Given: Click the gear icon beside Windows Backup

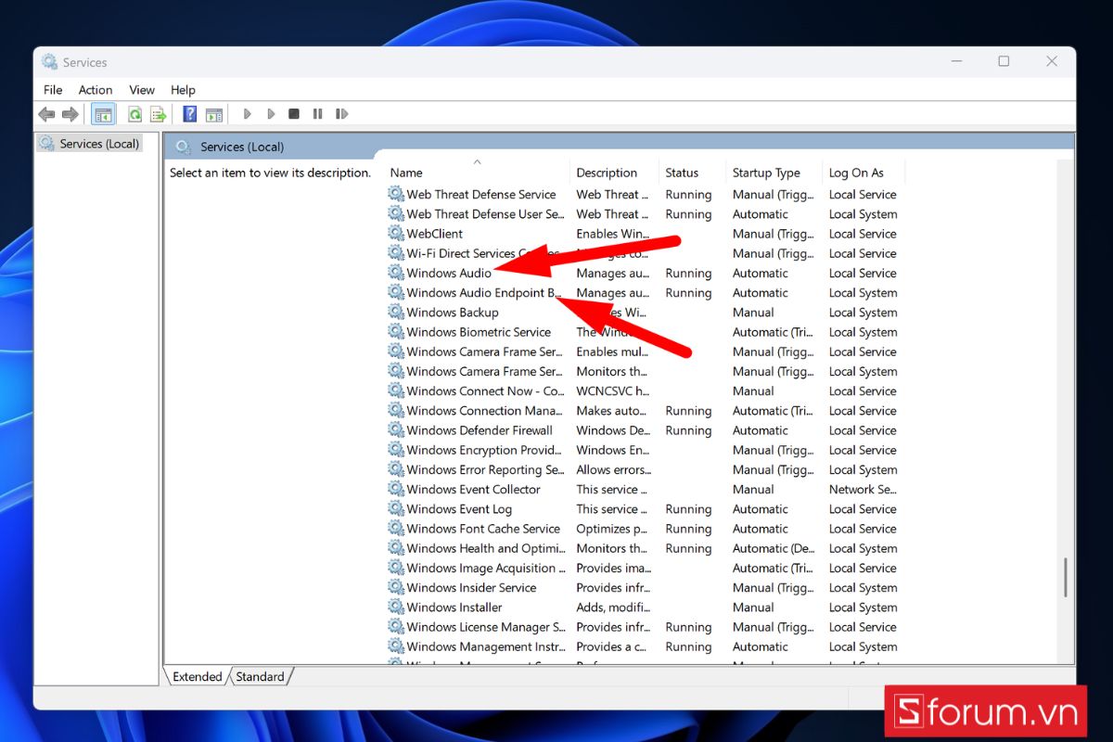Looking at the screenshot, I should [396, 313].
